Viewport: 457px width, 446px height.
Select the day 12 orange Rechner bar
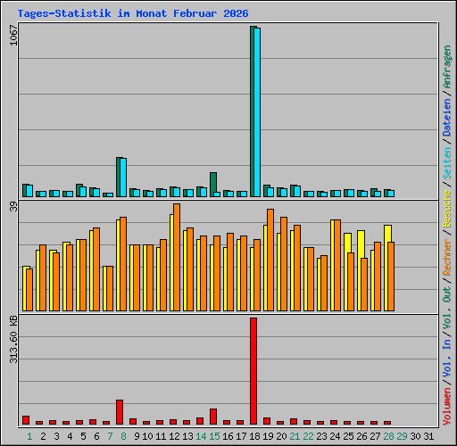[x=177, y=258]
